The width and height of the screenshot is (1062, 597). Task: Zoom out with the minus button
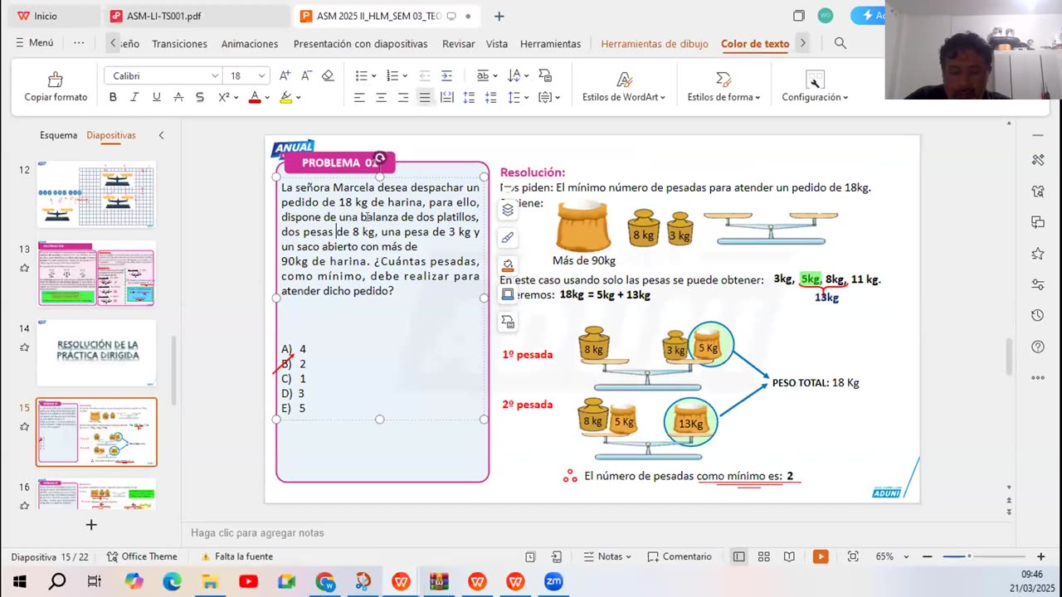[928, 557]
